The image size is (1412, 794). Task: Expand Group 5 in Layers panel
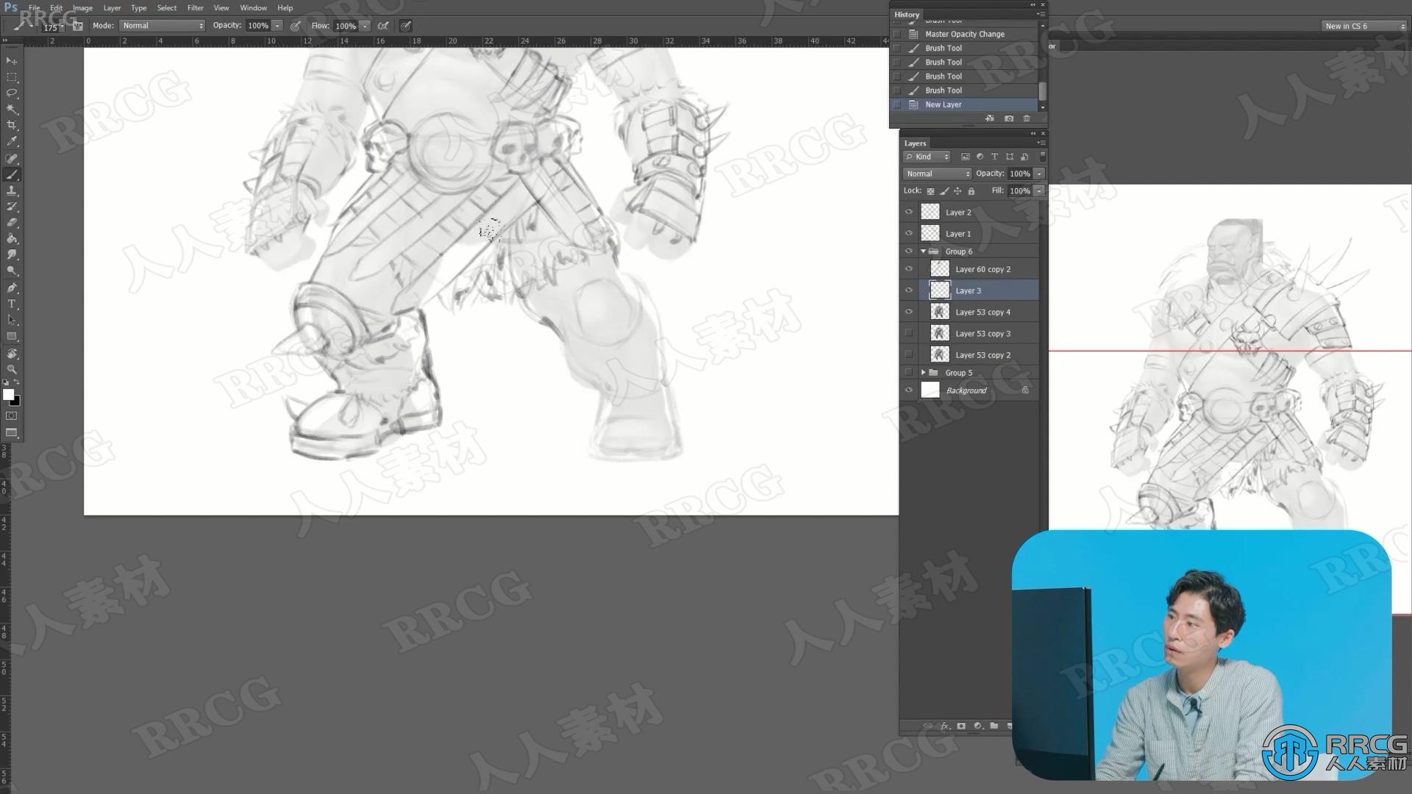(x=922, y=372)
